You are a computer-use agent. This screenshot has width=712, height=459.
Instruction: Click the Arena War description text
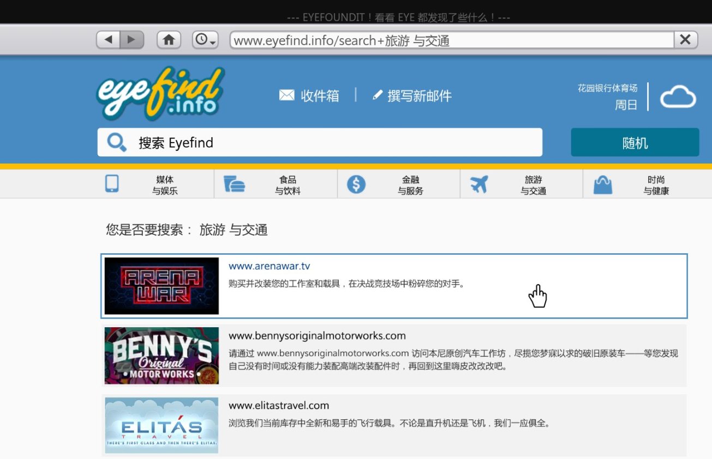(346, 284)
